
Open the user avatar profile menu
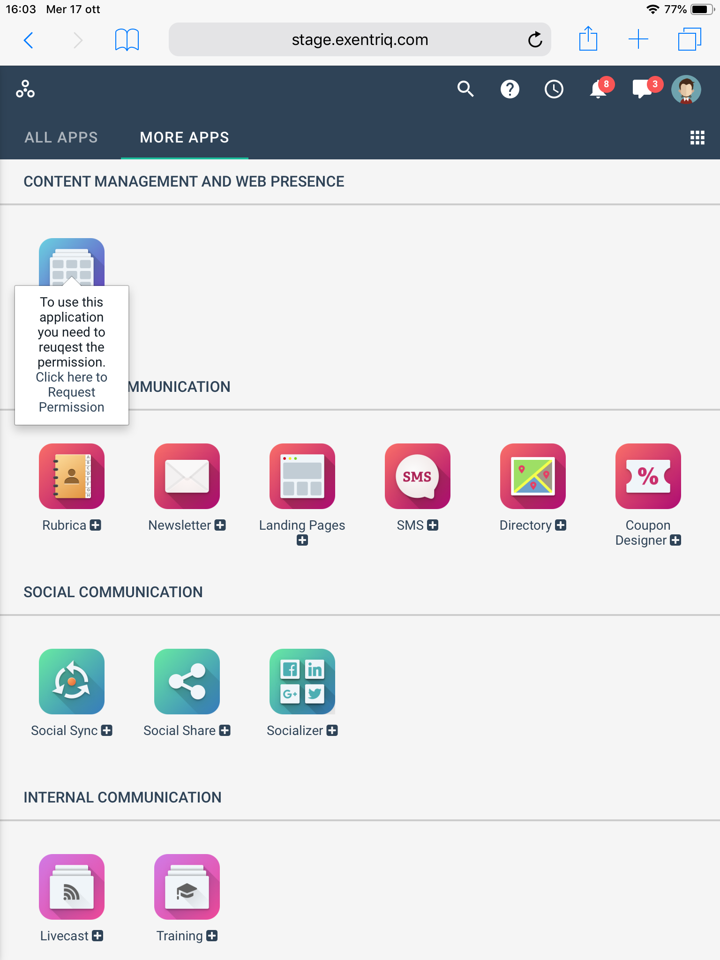(x=686, y=89)
